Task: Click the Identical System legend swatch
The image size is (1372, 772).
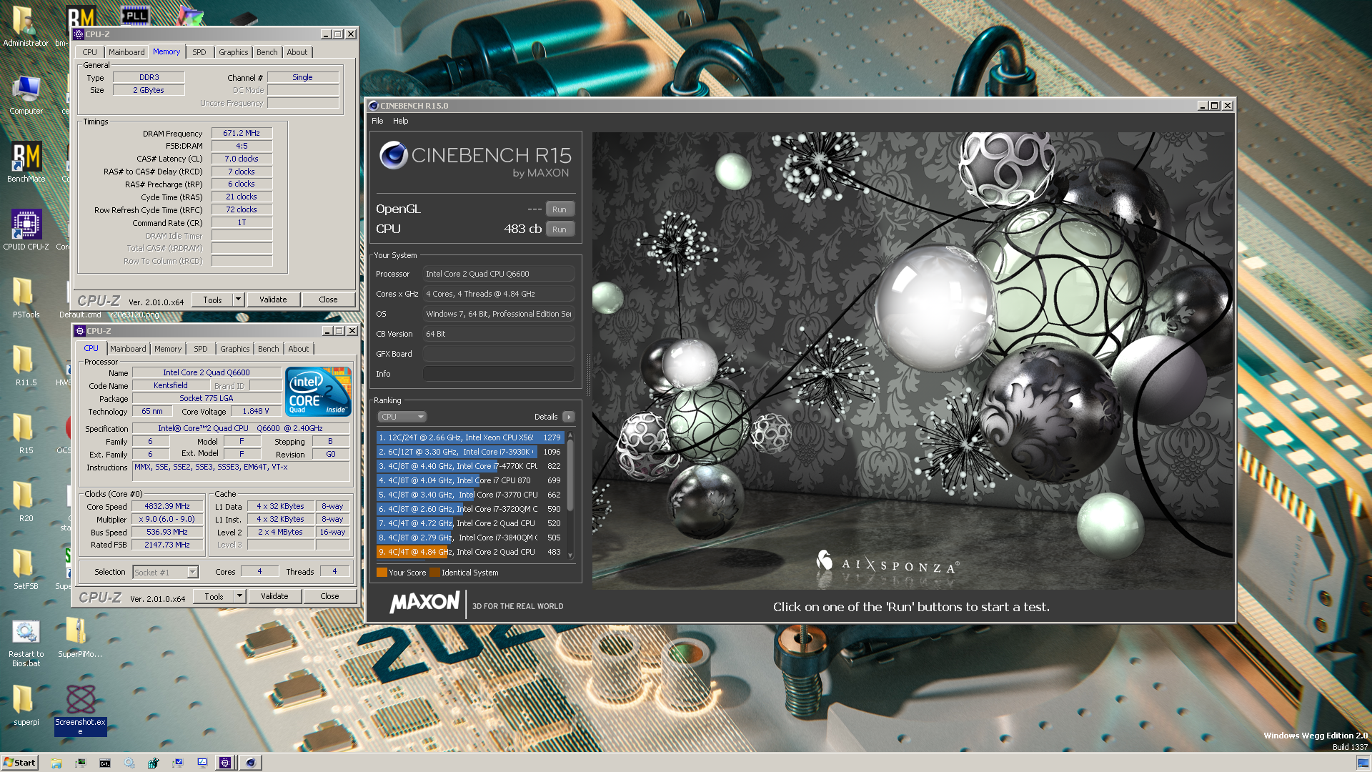Action: tap(434, 573)
